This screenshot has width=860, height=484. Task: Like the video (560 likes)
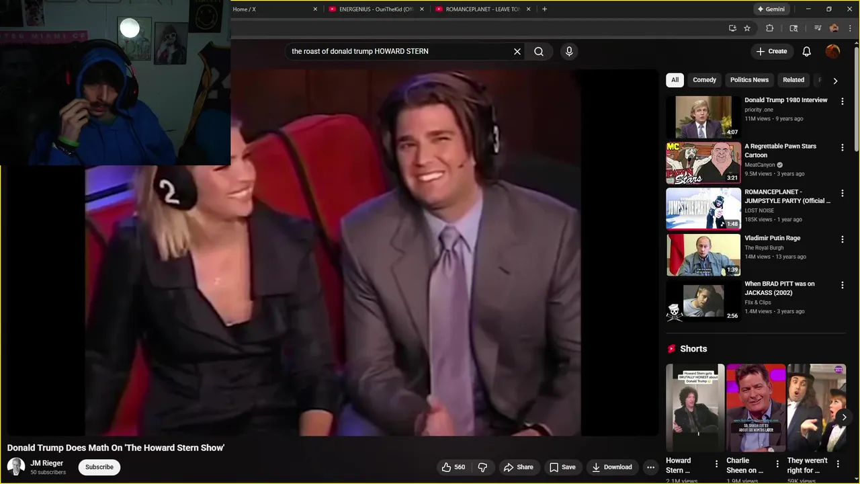point(454,467)
